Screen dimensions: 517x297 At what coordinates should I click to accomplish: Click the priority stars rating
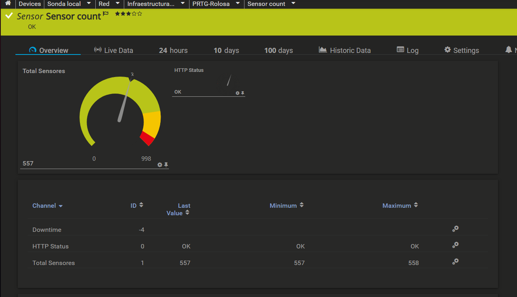(129, 14)
